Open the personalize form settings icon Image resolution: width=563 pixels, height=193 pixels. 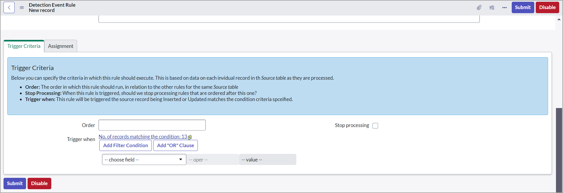(492, 8)
